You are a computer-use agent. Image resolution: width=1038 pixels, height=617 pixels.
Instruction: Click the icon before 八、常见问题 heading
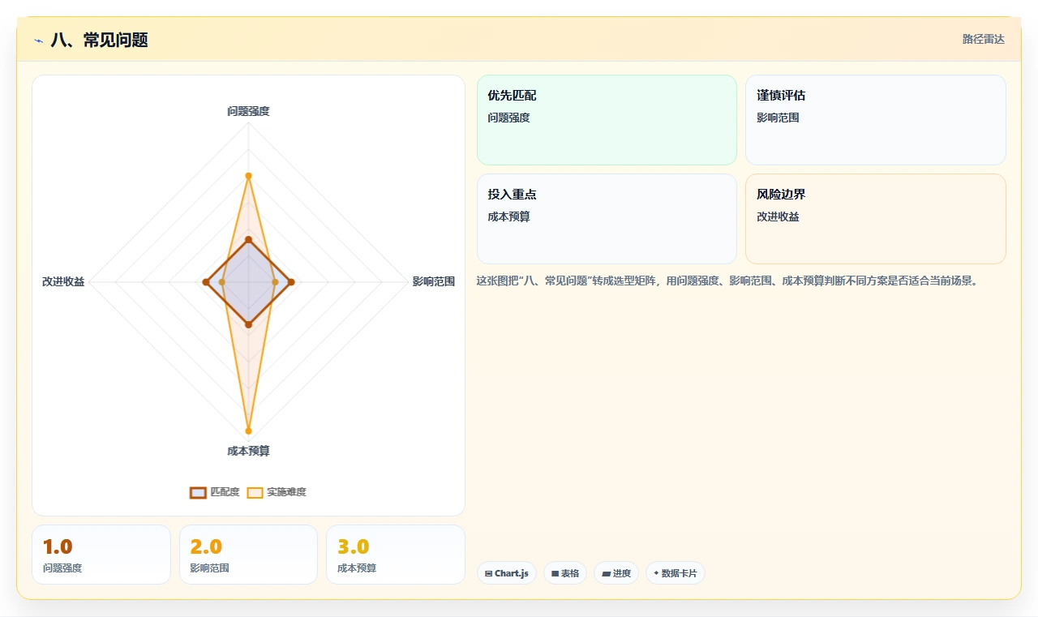[x=38, y=40]
